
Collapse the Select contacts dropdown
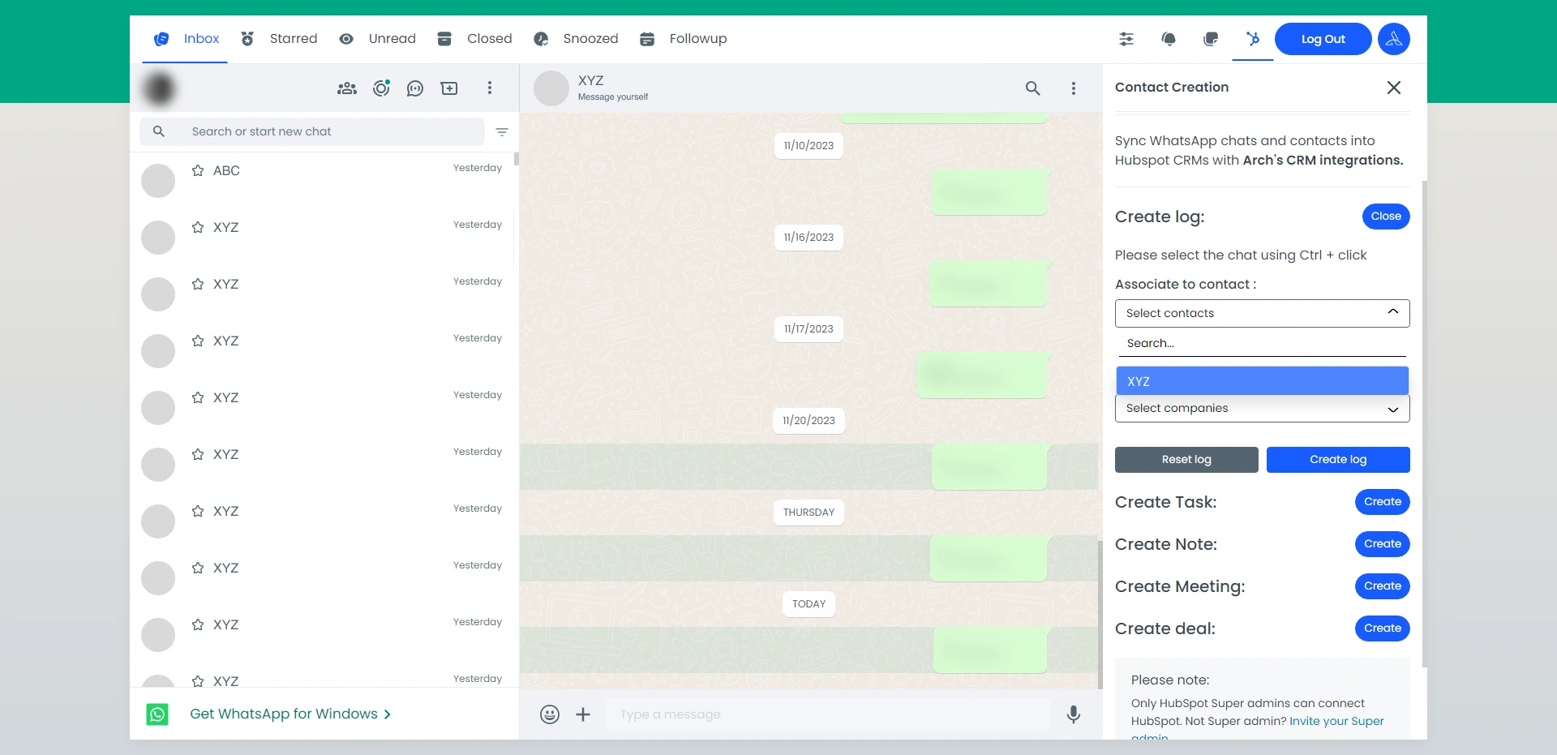click(x=1392, y=313)
